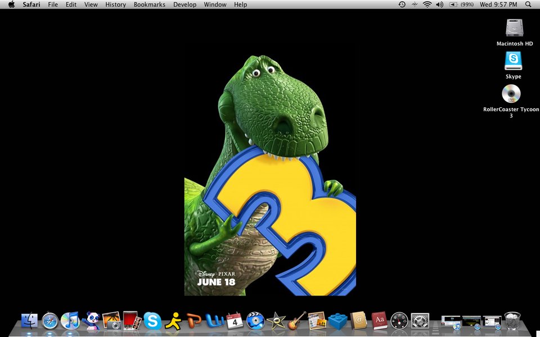This screenshot has height=337, width=540.
Task: Launch iDVD from the Dock
Action: pyautogui.click(x=255, y=321)
